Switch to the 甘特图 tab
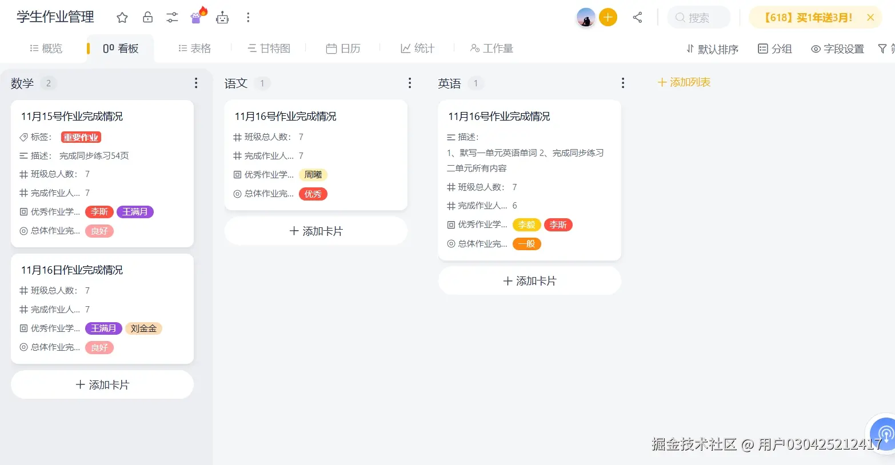 (x=268, y=48)
